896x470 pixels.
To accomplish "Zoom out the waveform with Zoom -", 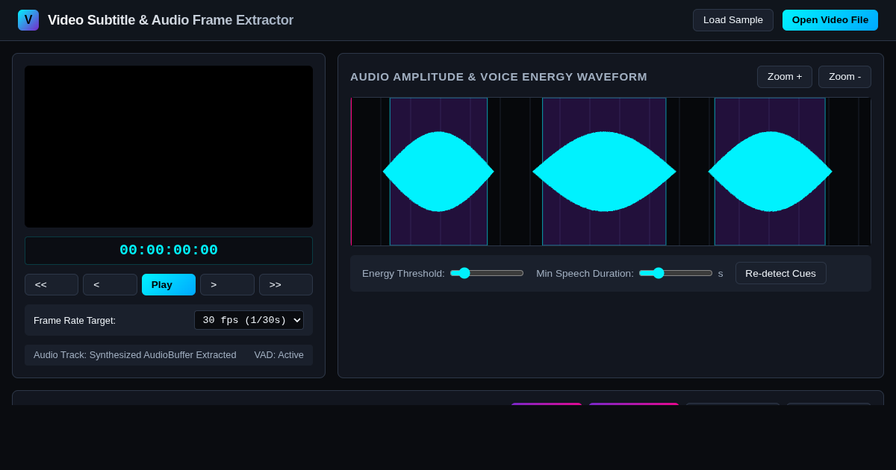I will (844, 77).
